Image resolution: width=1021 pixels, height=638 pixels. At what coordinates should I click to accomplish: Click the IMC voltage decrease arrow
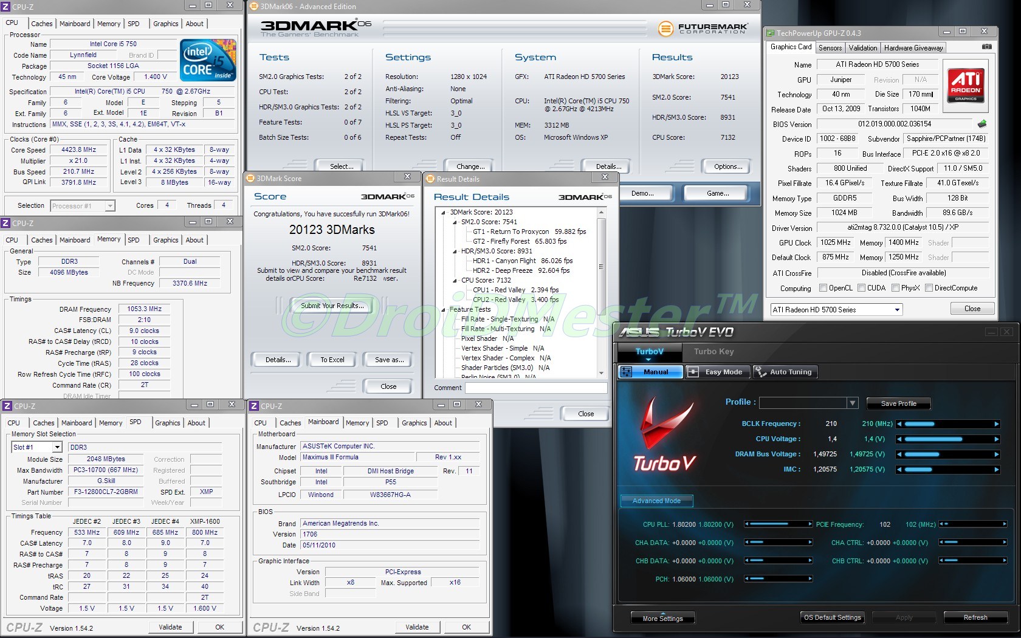pyautogui.click(x=899, y=469)
